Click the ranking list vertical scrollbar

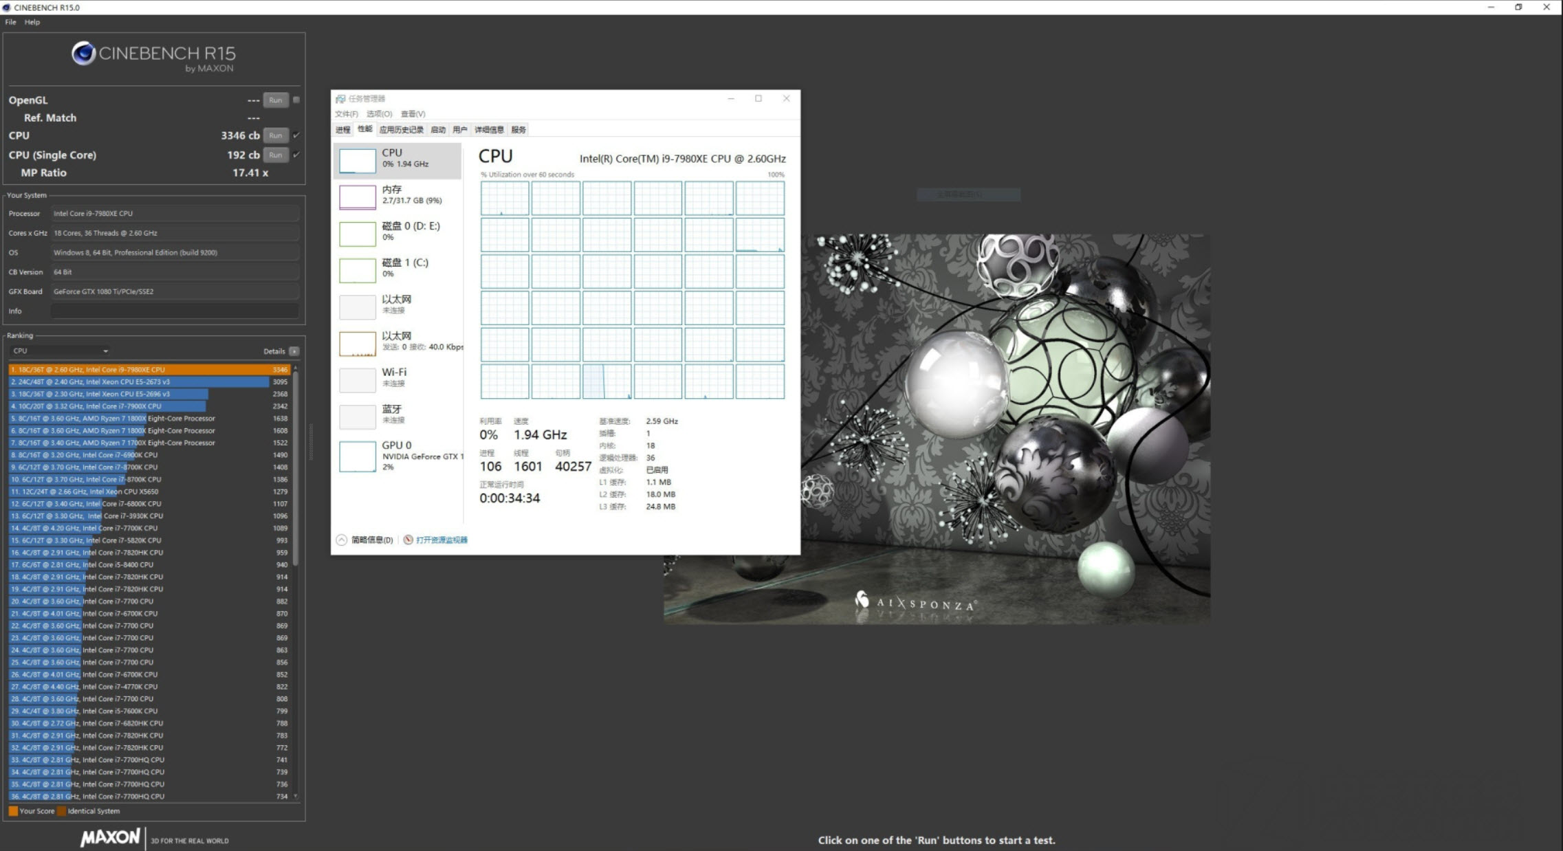296,467
